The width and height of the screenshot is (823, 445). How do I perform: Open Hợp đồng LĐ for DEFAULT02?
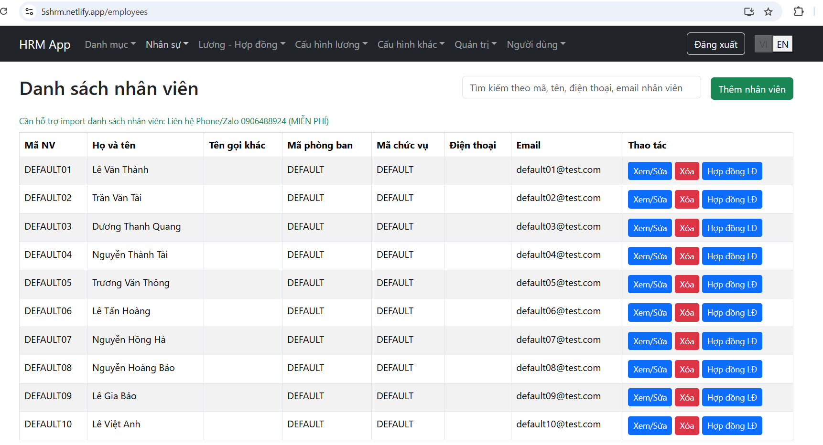coord(732,199)
